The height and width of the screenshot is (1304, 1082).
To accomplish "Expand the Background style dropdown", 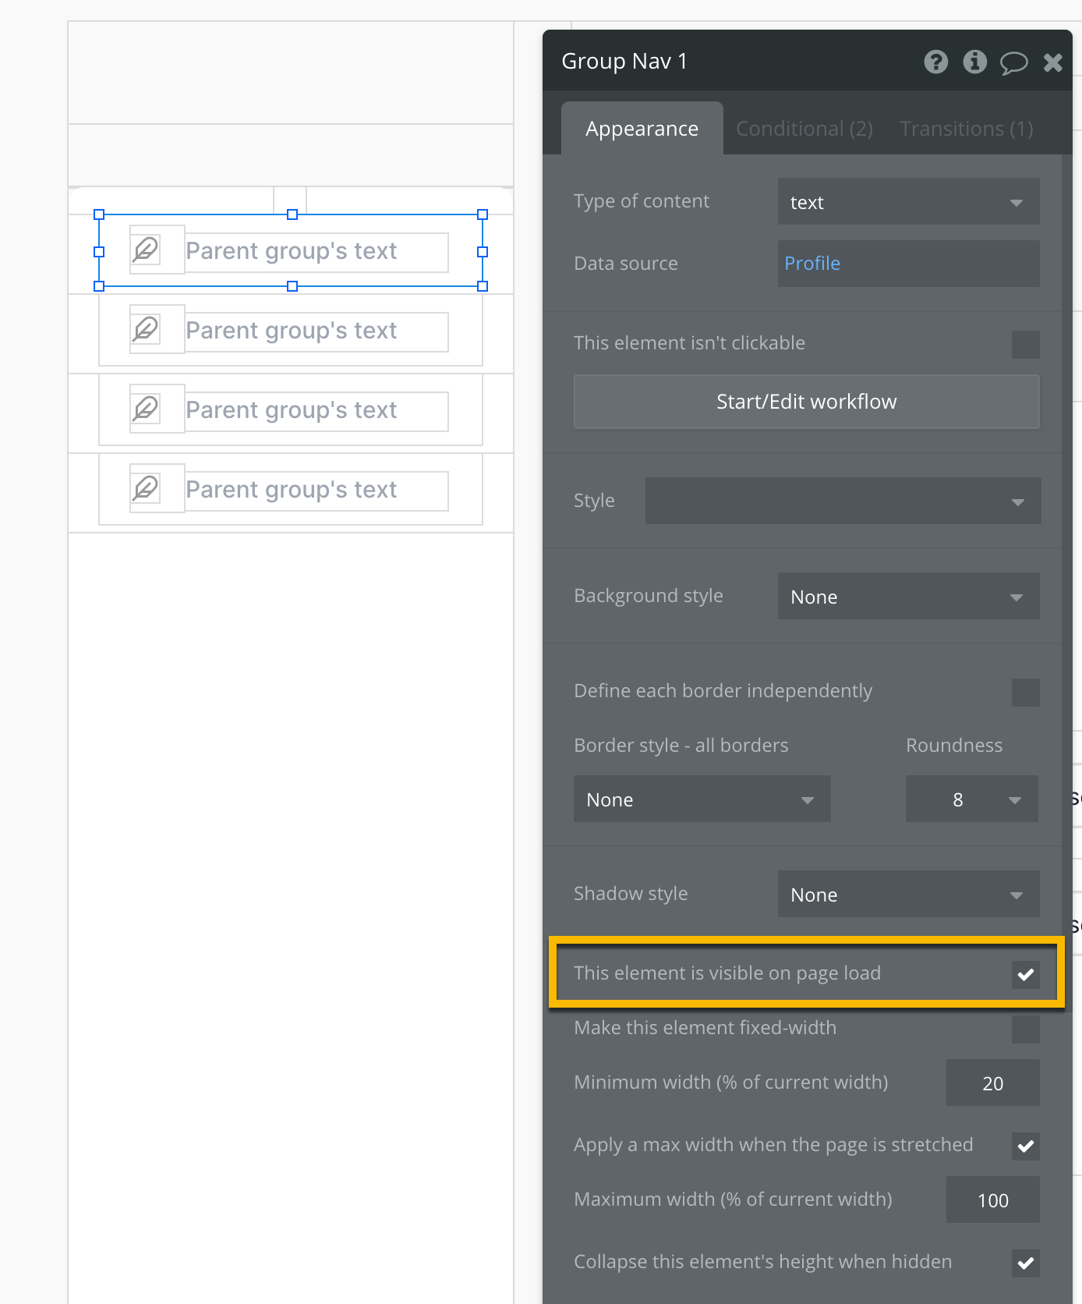I will (x=908, y=597).
